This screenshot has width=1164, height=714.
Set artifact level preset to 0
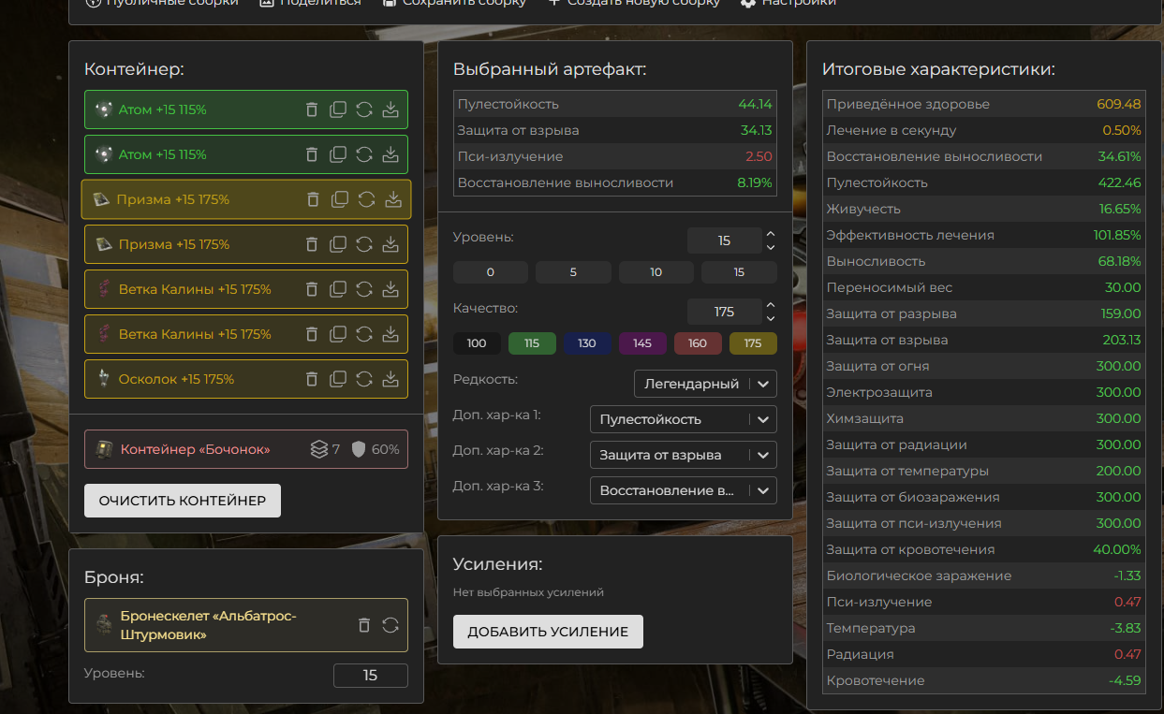coord(491,272)
